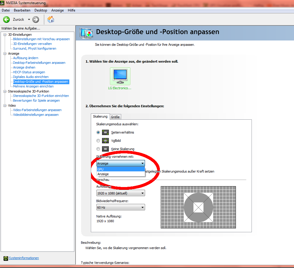
Task: Open Stereoskopische 3D-Funktion einrichten
Action: click(41, 96)
